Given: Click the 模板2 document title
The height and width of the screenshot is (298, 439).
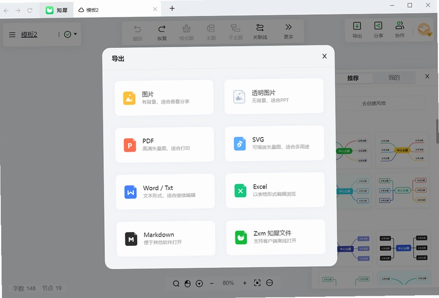Looking at the screenshot, I should coord(29,35).
